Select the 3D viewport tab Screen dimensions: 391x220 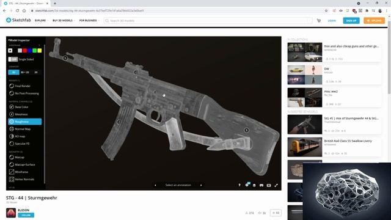click(x=13, y=72)
